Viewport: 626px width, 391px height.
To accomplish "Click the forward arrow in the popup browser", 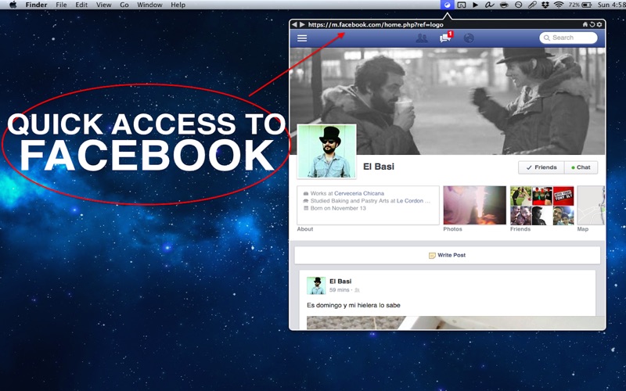I will click(x=302, y=24).
